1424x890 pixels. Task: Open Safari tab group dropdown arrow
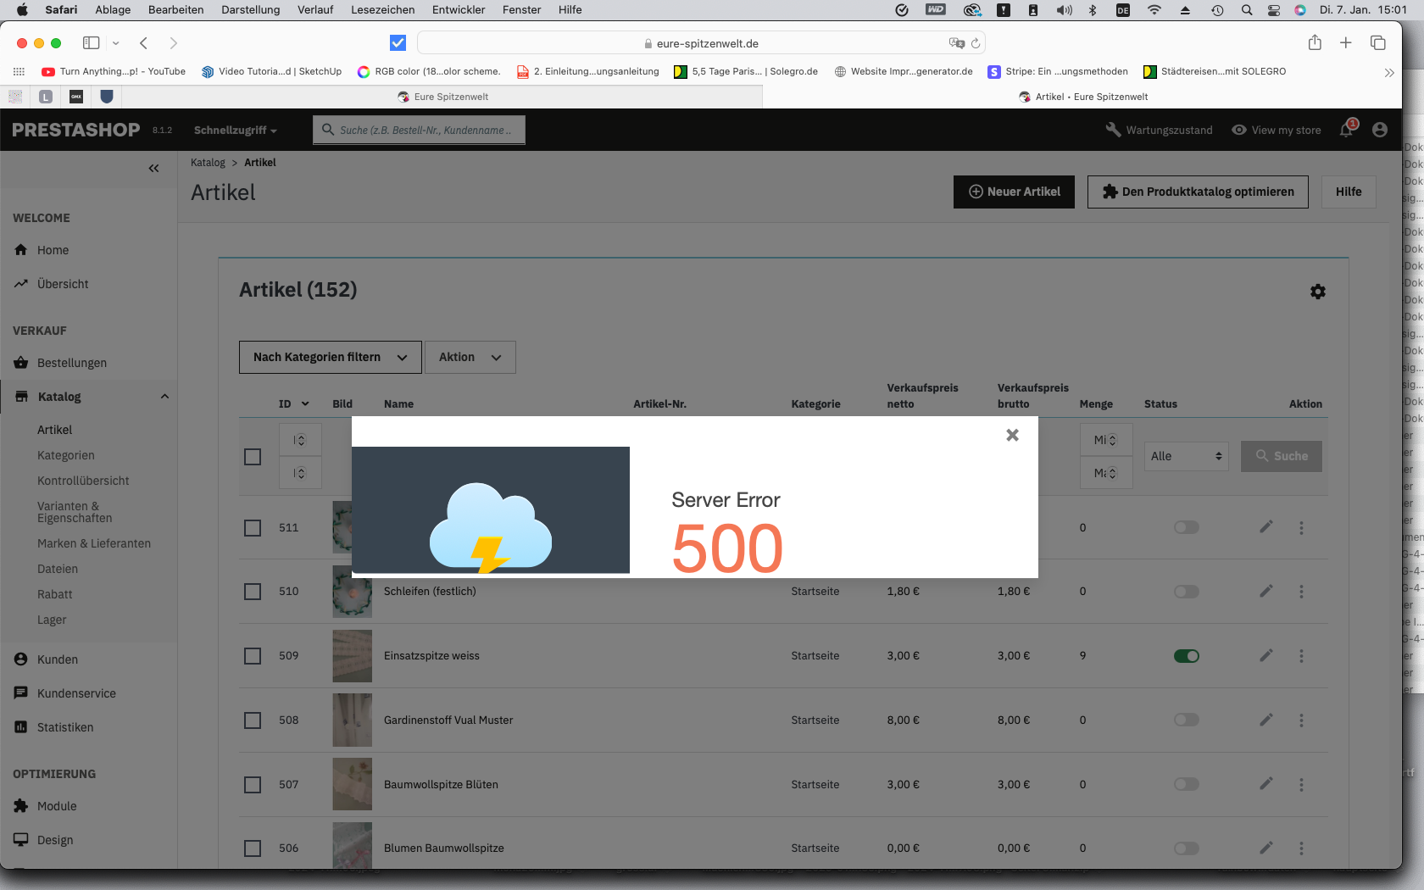click(116, 43)
